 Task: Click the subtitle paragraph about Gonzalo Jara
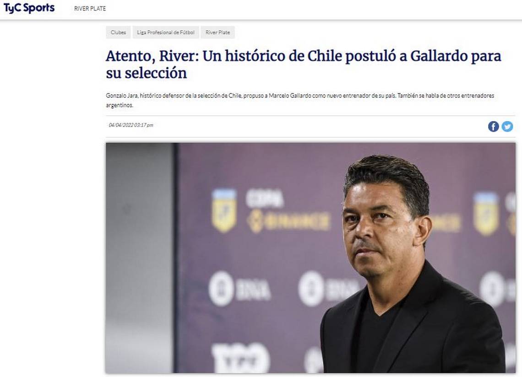(300, 100)
